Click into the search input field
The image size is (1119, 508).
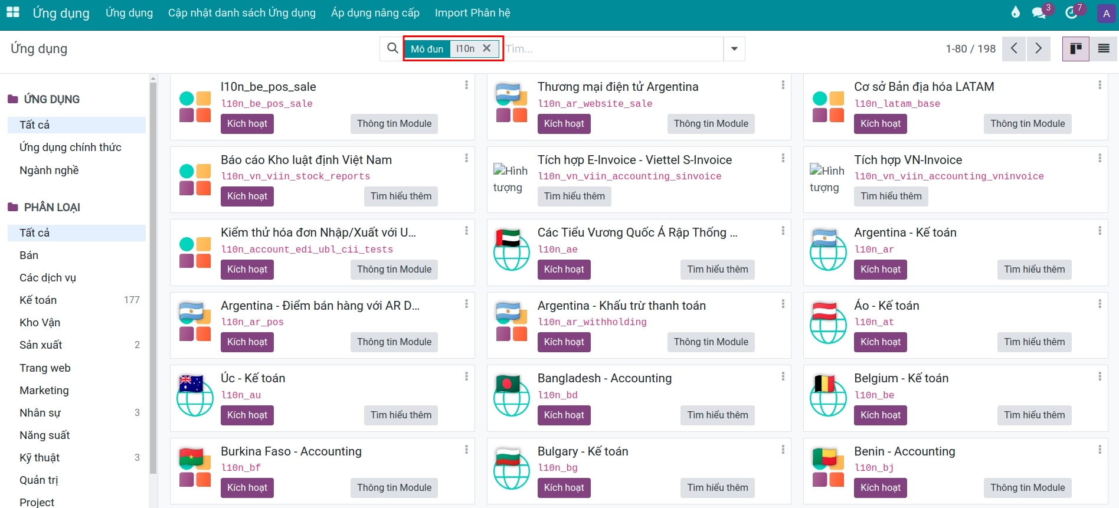614,48
